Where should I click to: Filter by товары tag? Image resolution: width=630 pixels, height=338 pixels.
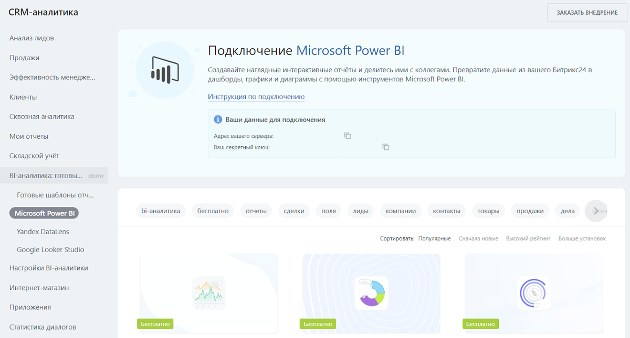(488, 211)
